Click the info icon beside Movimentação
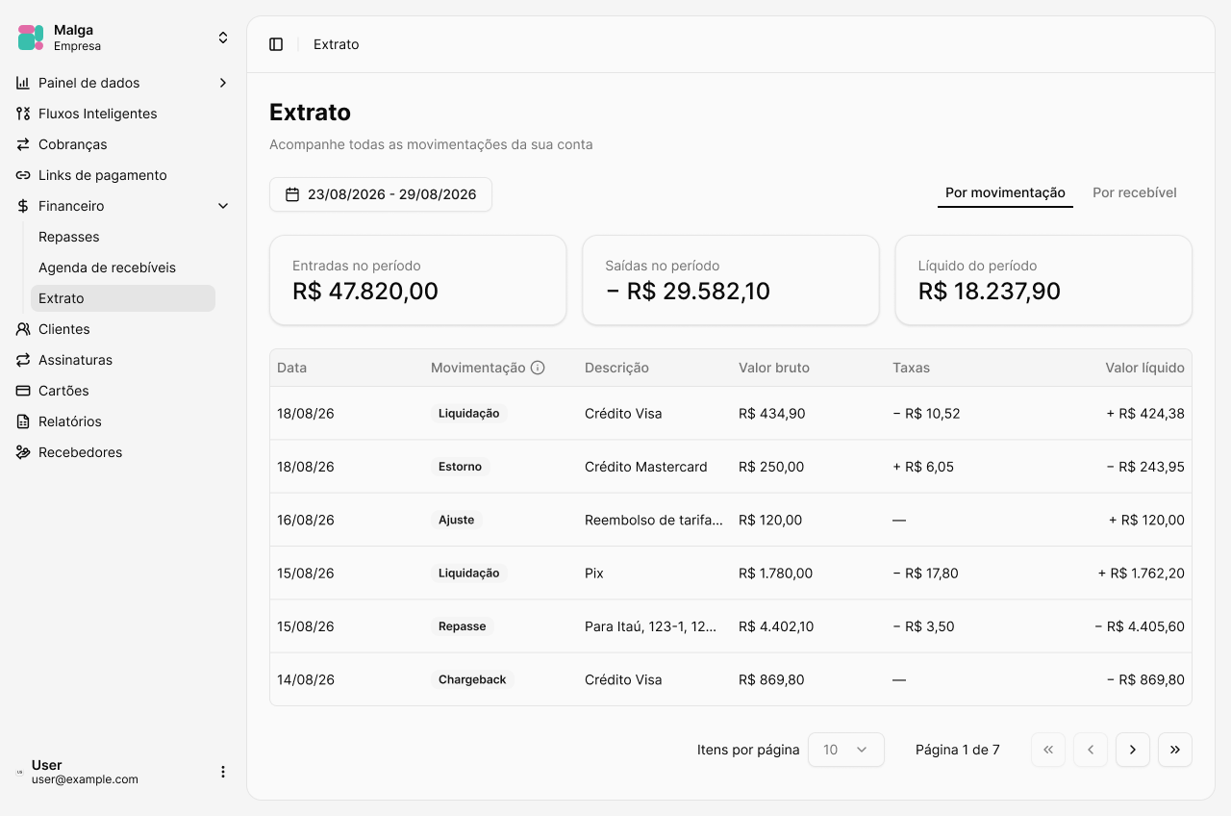This screenshot has width=1231, height=816. [x=538, y=368]
